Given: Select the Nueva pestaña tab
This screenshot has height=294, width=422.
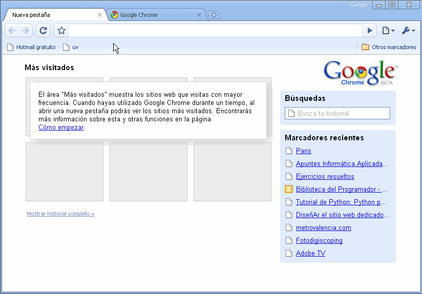Looking at the screenshot, I should click(x=55, y=15).
